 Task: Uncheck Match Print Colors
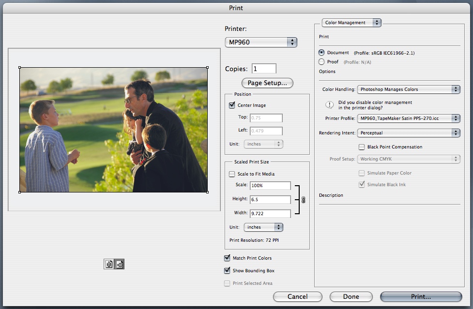227,258
